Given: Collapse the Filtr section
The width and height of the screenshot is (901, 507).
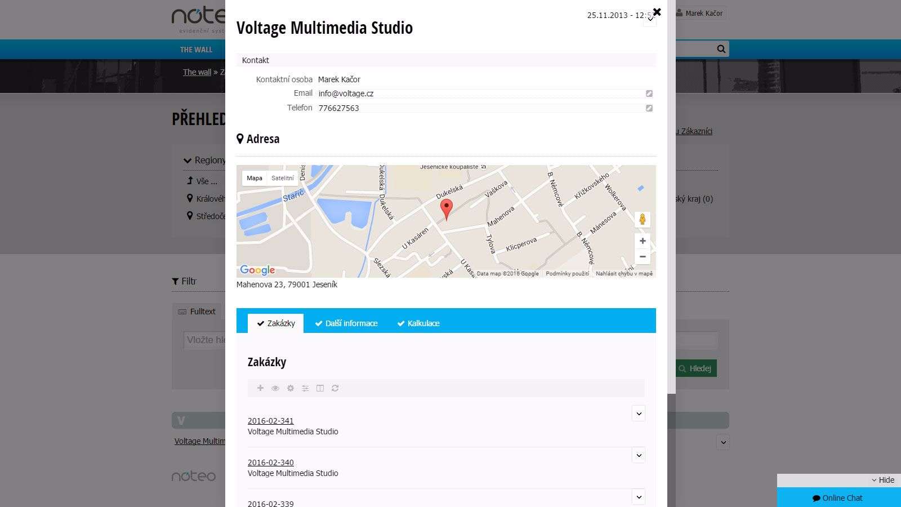Looking at the screenshot, I should click(184, 281).
